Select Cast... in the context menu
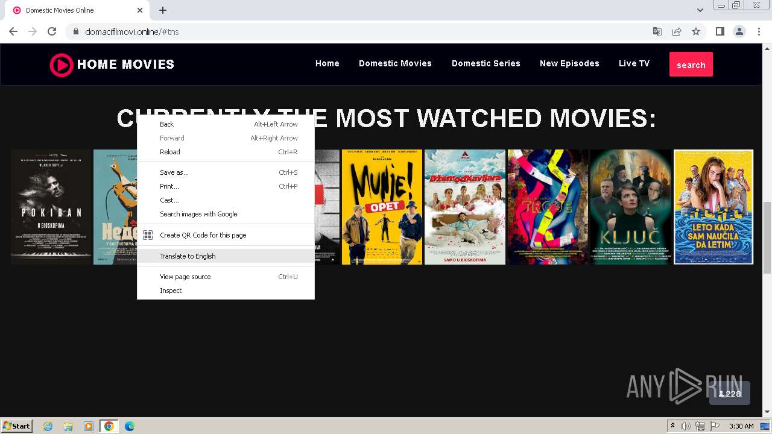The width and height of the screenshot is (772, 434). 226,200
